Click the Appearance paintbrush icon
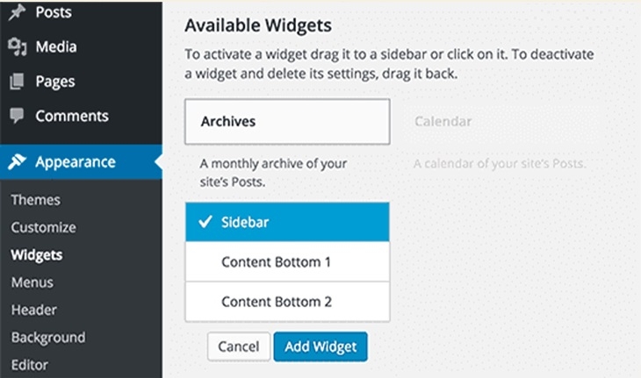The height and width of the screenshot is (378, 641). tap(17, 161)
